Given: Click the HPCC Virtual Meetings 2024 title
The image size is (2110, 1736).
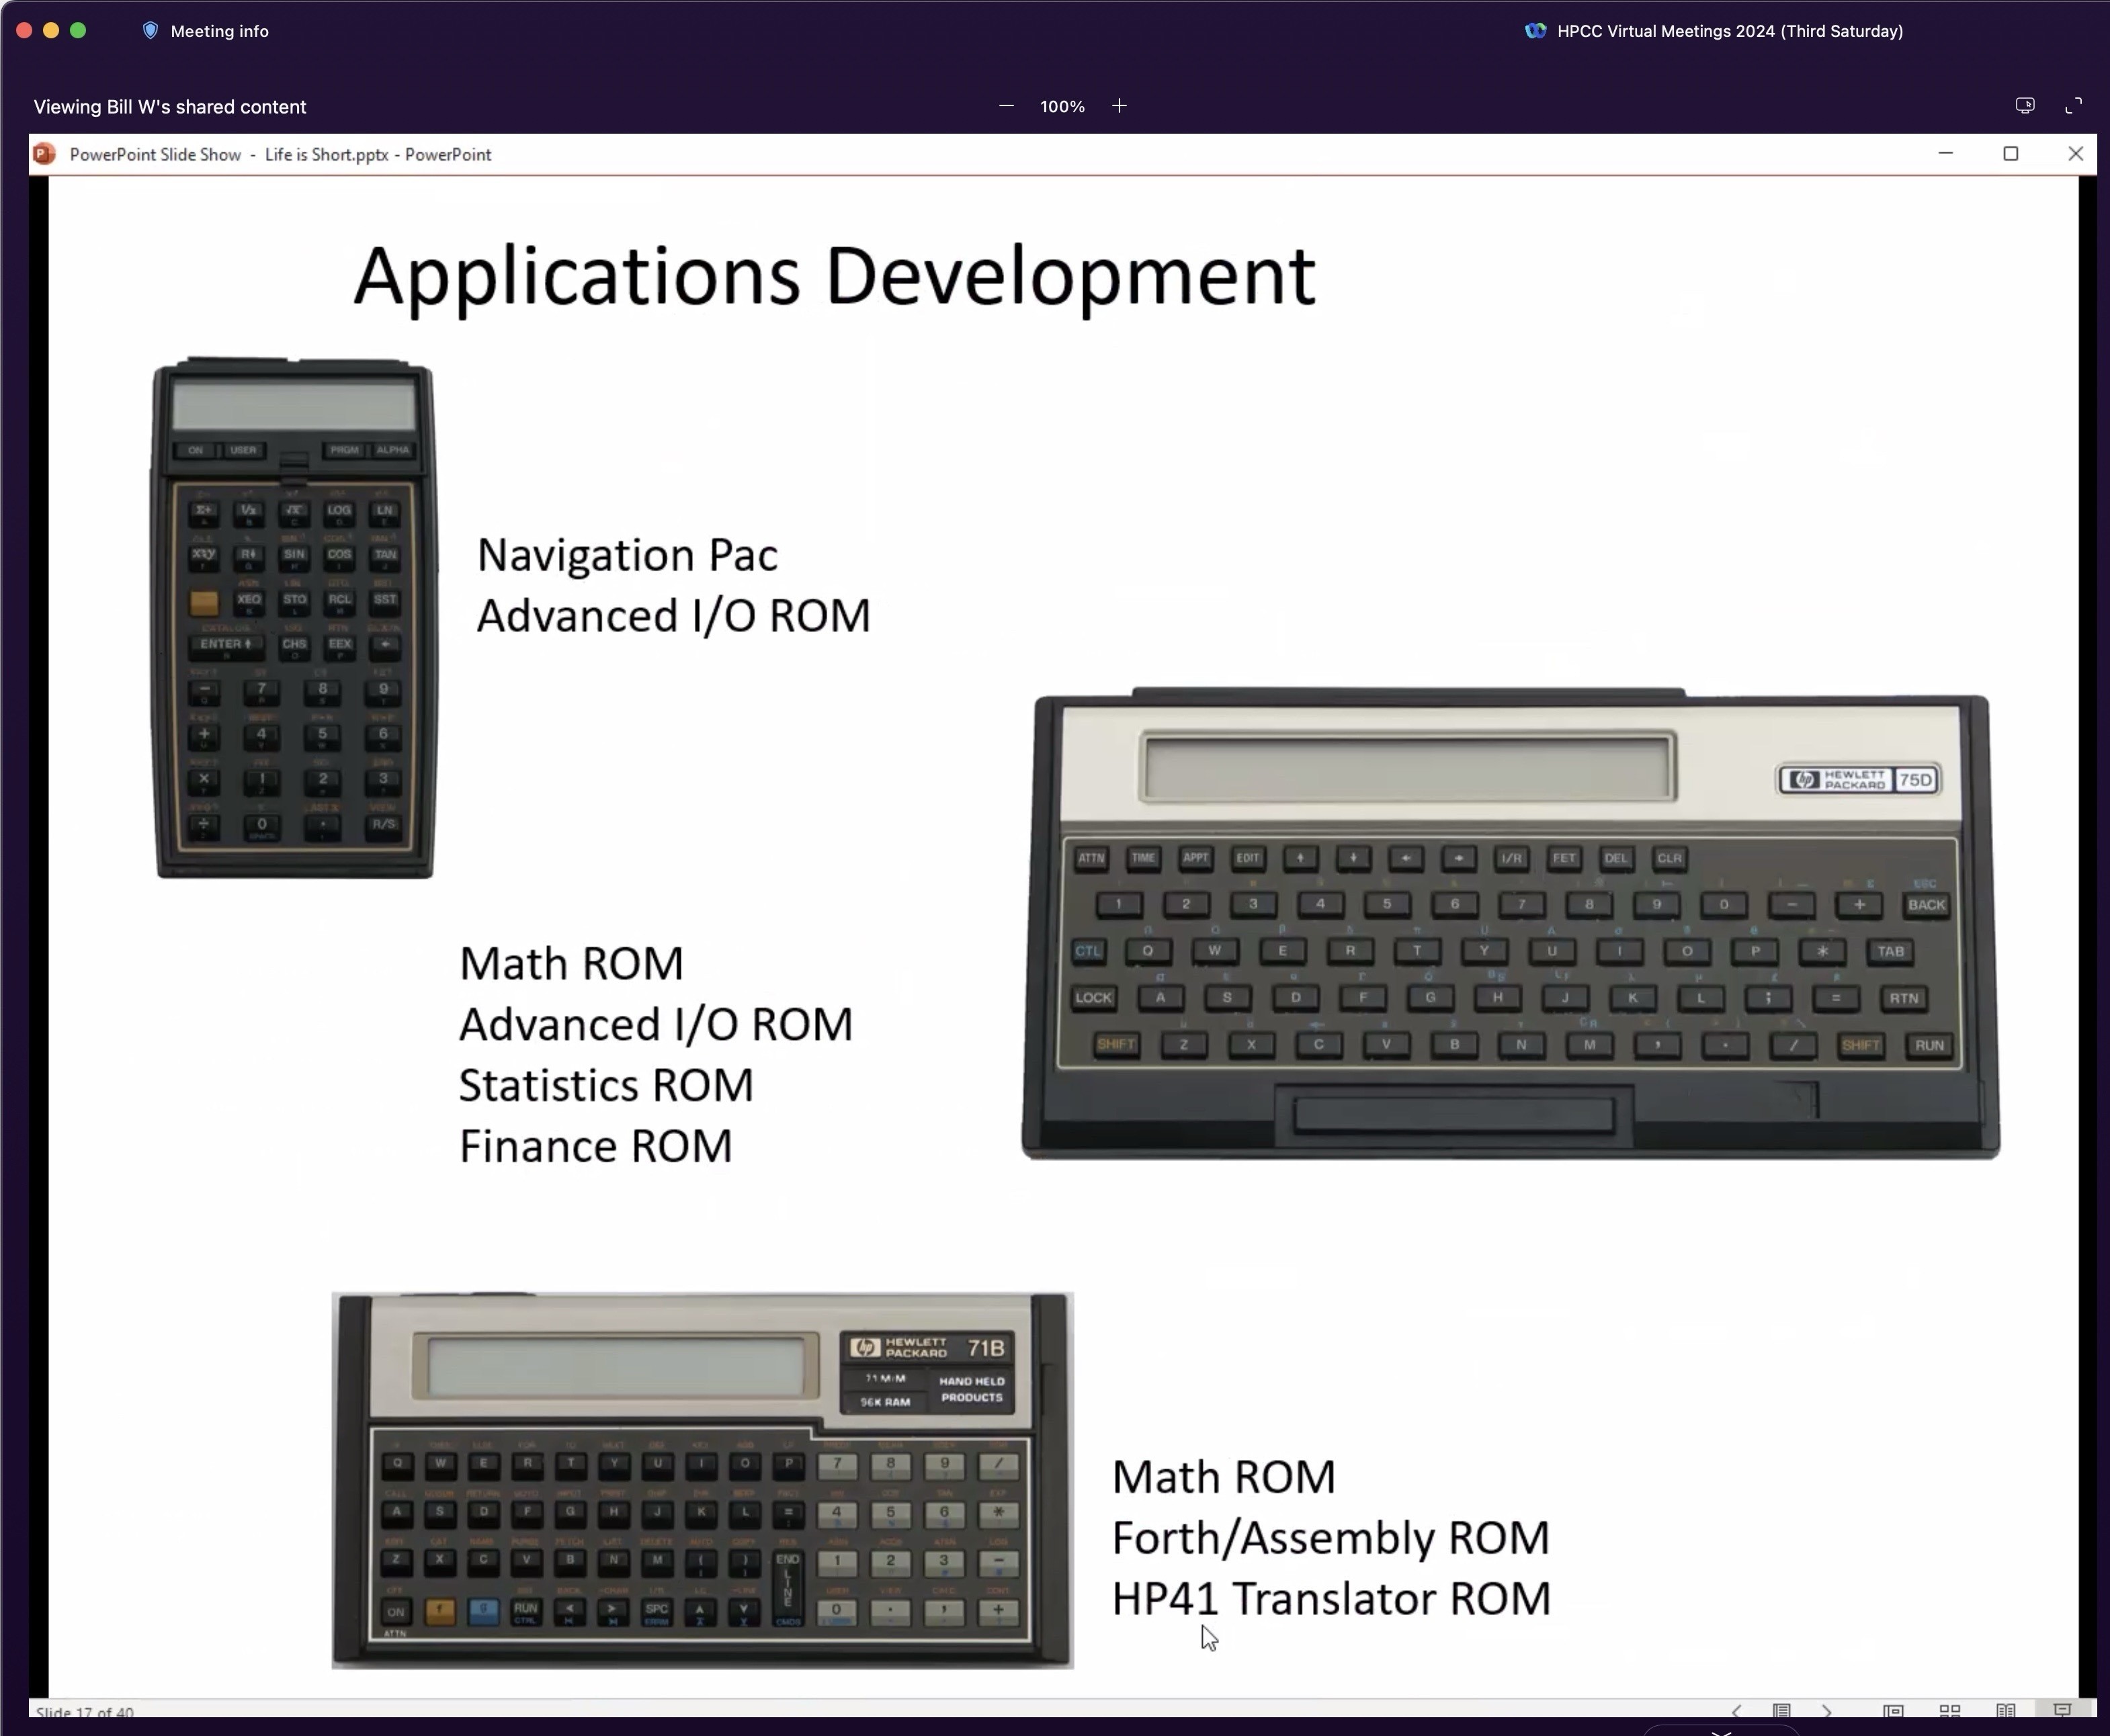Looking at the screenshot, I should click(1729, 31).
